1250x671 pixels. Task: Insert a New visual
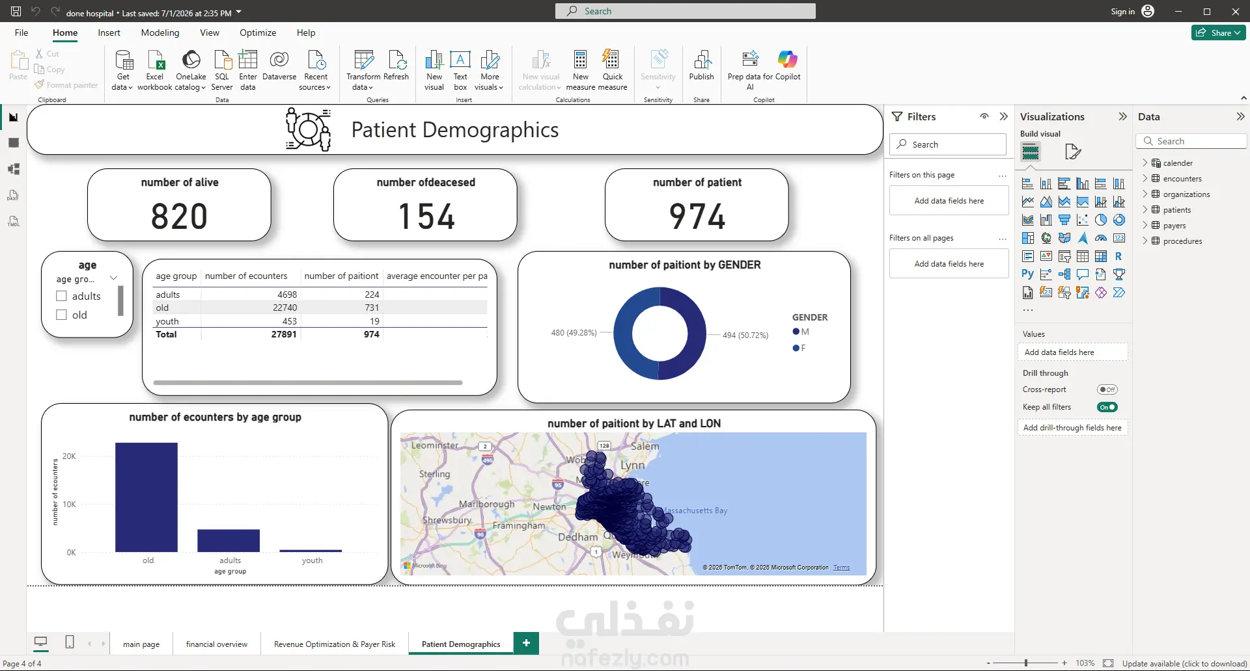click(x=434, y=70)
